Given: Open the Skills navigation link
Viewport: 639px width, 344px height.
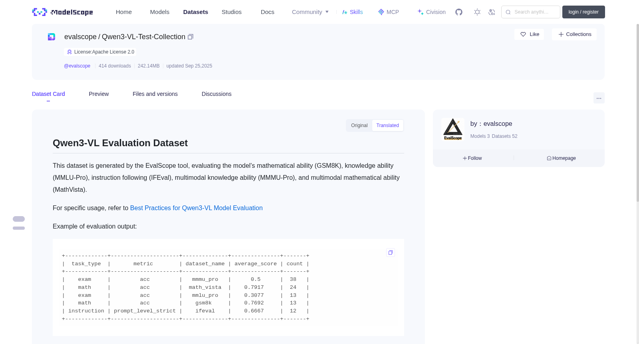Looking at the screenshot, I should [x=352, y=12].
